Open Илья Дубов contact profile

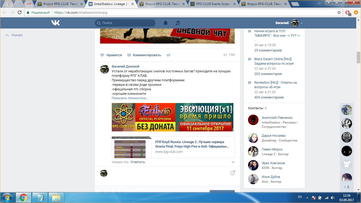(271, 177)
